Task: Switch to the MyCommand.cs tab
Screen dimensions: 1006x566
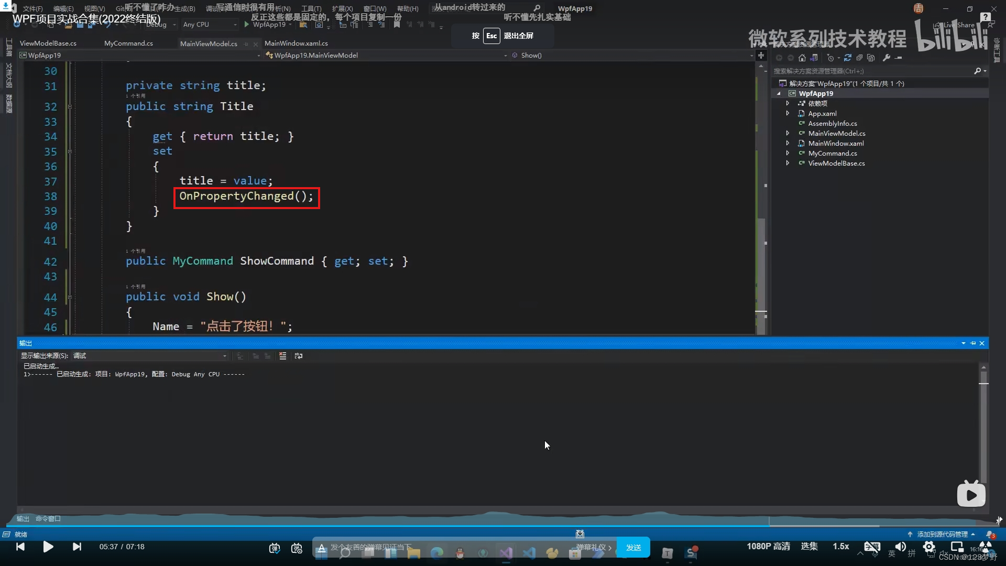Action: (x=128, y=43)
